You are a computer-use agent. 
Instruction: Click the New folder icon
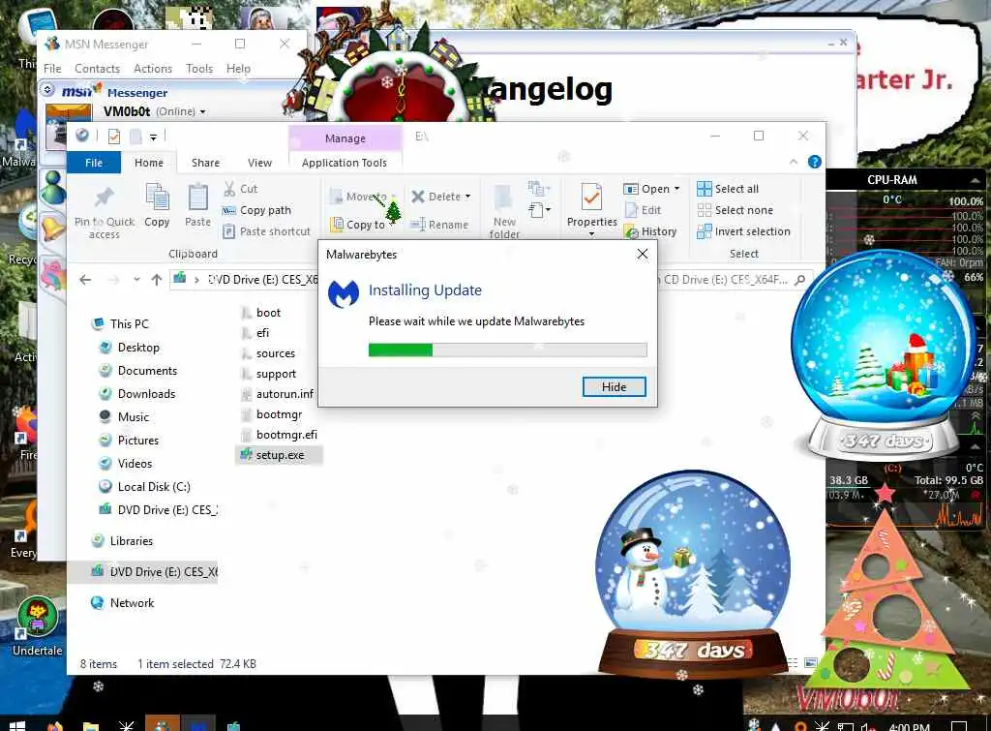coord(503,198)
